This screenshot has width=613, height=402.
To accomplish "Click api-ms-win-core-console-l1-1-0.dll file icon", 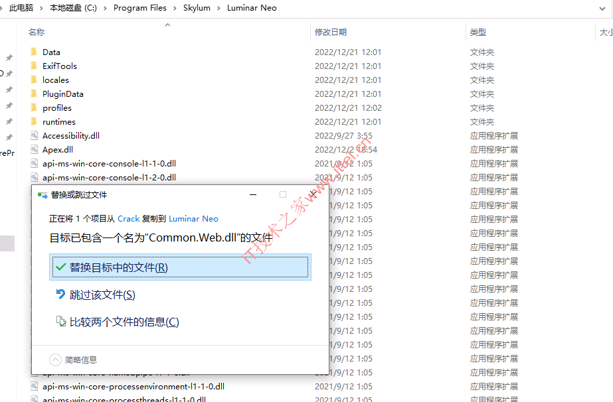I will pyautogui.click(x=35, y=163).
